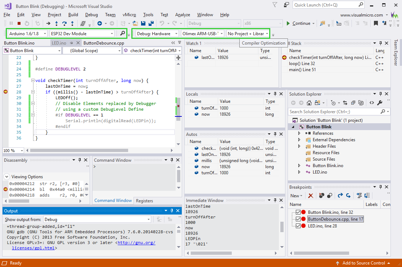Image resolution: width=402 pixels, height=267 pixels.
Task: Toggle the ButtonDebounce.cpp line 17 breakpoint checkbox
Action: (298, 219)
